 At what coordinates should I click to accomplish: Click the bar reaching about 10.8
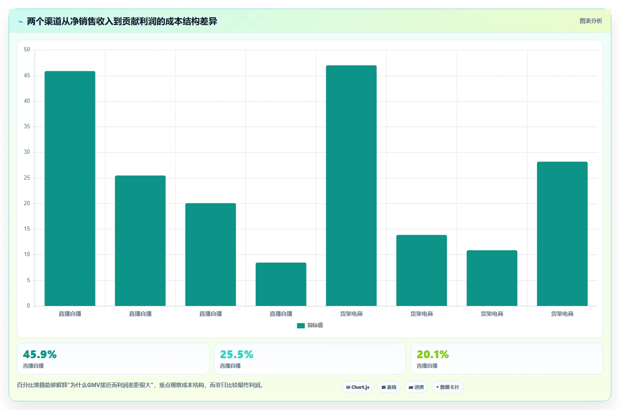[x=492, y=278]
